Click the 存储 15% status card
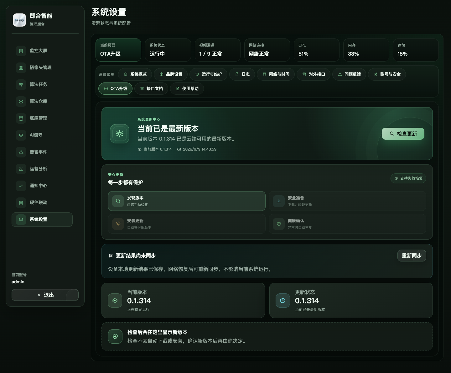This screenshot has width=451, height=373. (x=416, y=50)
